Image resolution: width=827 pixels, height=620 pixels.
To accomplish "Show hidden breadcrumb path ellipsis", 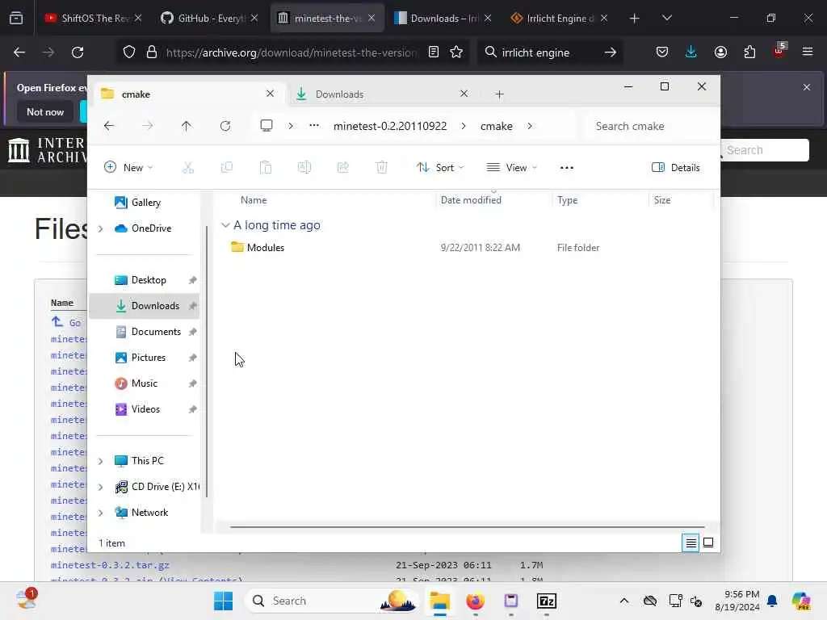I will pos(314,125).
